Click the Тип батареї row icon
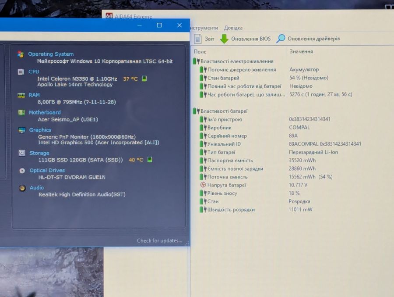This screenshot has height=297, width=394. [203, 152]
